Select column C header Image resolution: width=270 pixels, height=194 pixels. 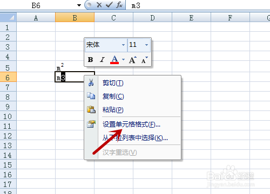tap(113, 18)
